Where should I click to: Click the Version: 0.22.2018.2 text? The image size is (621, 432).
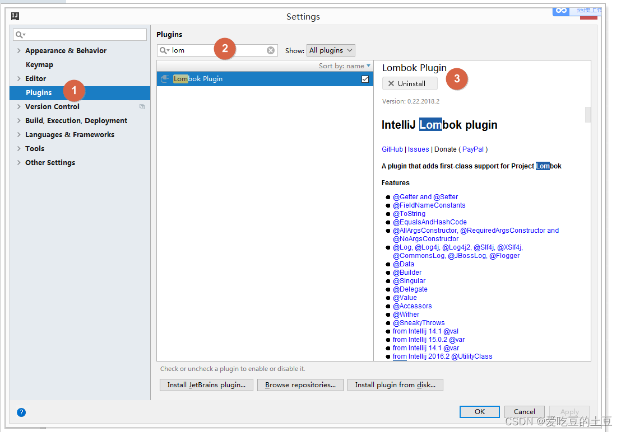tap(411, 101)
